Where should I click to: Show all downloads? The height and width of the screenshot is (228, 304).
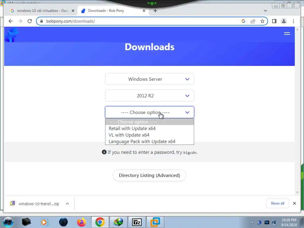pyautogui.click(x=278, y=203)
